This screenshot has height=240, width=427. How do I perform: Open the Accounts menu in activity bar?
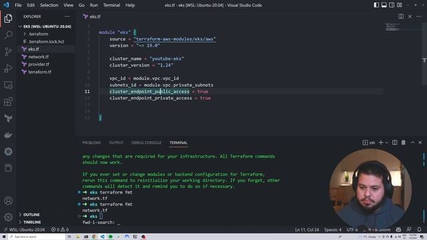[8, 201]
